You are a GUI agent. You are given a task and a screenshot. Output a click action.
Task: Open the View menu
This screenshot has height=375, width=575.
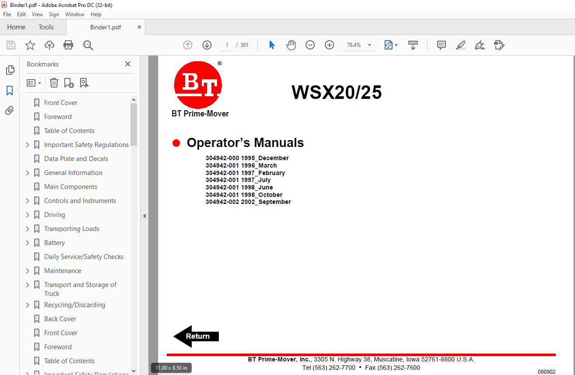point(37,14)
